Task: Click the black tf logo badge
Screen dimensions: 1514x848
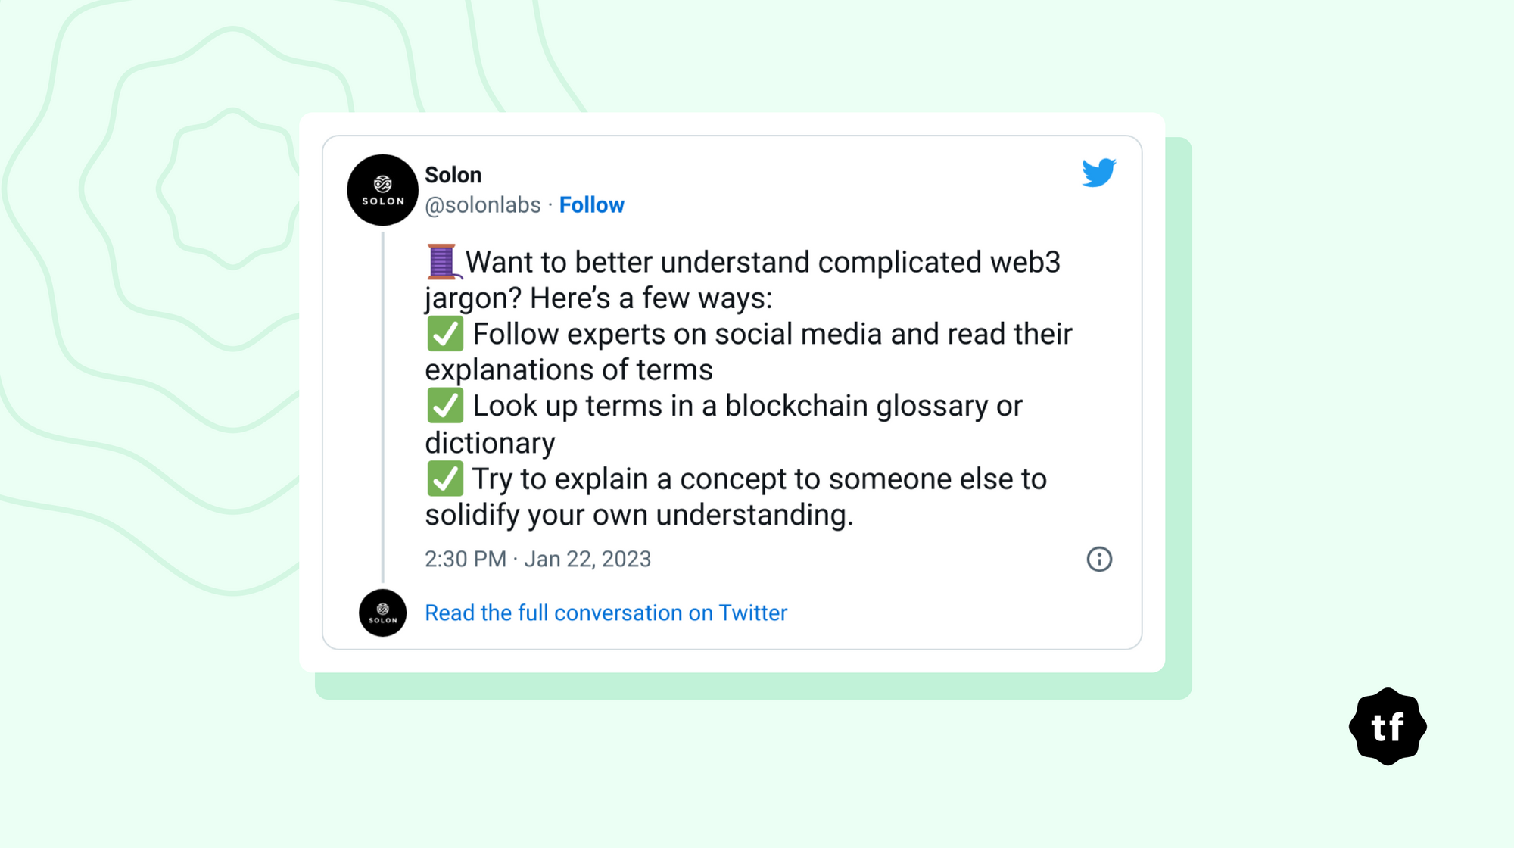Action: coord(1388,727)
